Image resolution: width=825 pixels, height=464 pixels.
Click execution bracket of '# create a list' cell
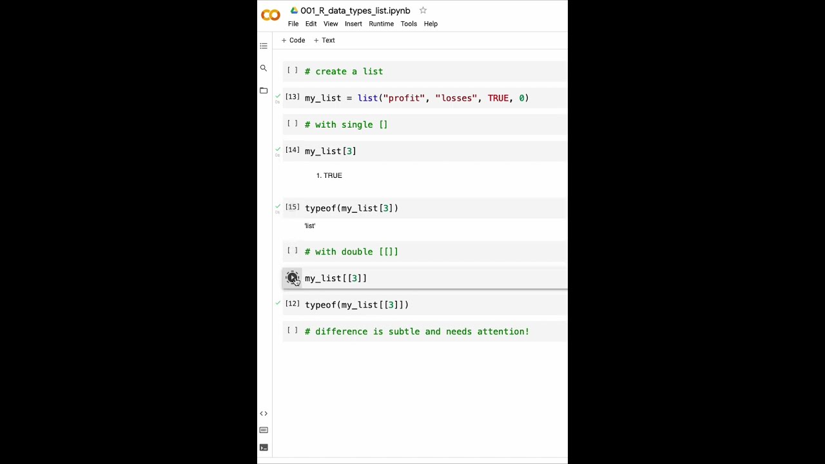point(293,70)
